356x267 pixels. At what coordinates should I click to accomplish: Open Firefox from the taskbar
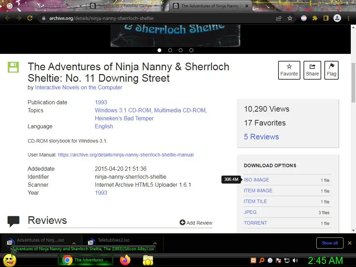pos(125,260)
